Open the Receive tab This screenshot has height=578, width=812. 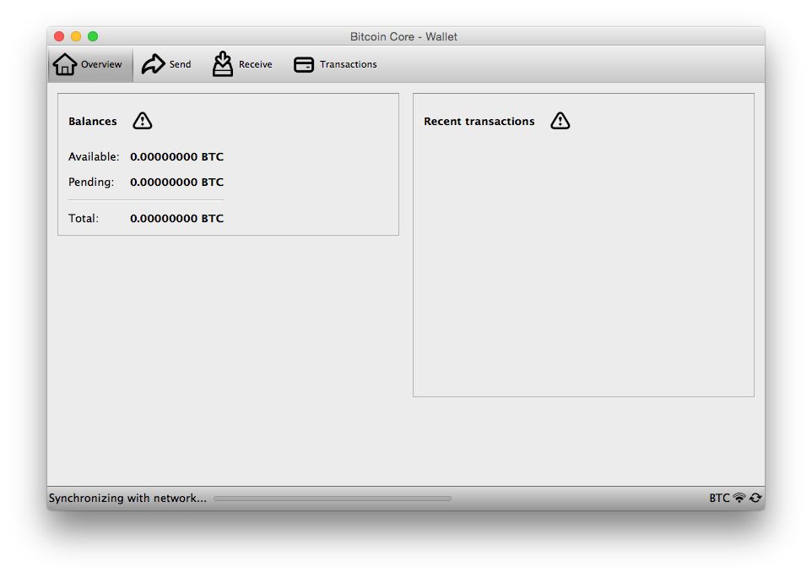coord(242,64)
